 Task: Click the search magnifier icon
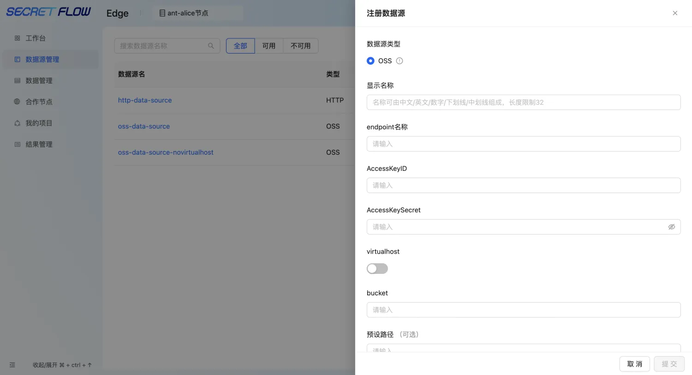point(211,46)
